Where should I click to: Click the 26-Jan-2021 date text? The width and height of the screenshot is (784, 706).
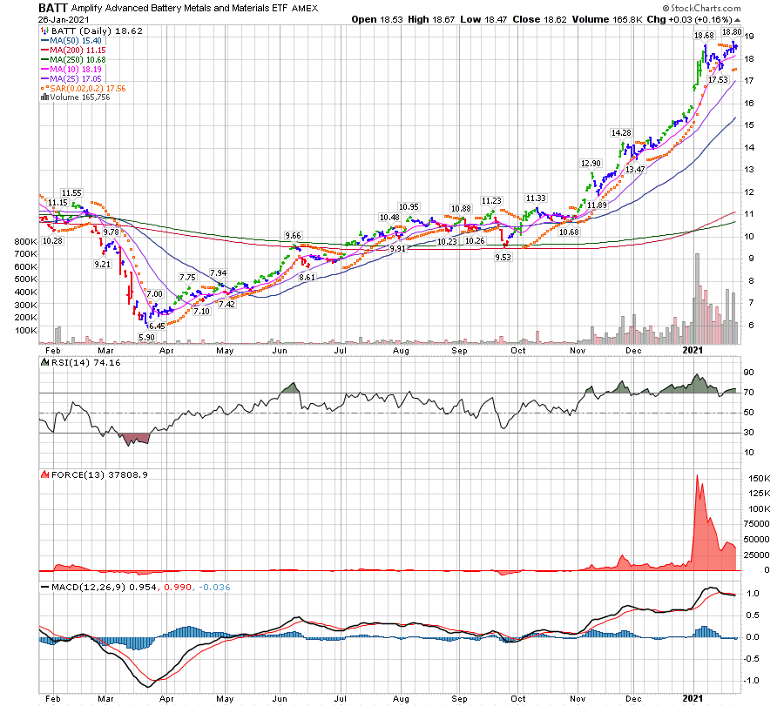(x=65, y=18)
